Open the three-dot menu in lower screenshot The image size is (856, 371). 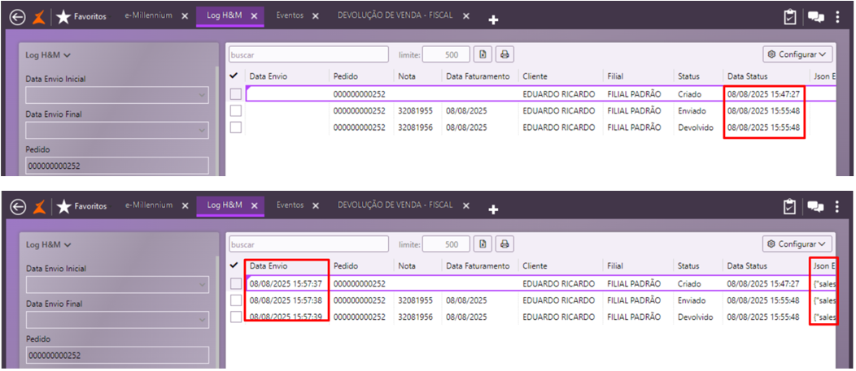pyautogui.click(x=837, y=206)
